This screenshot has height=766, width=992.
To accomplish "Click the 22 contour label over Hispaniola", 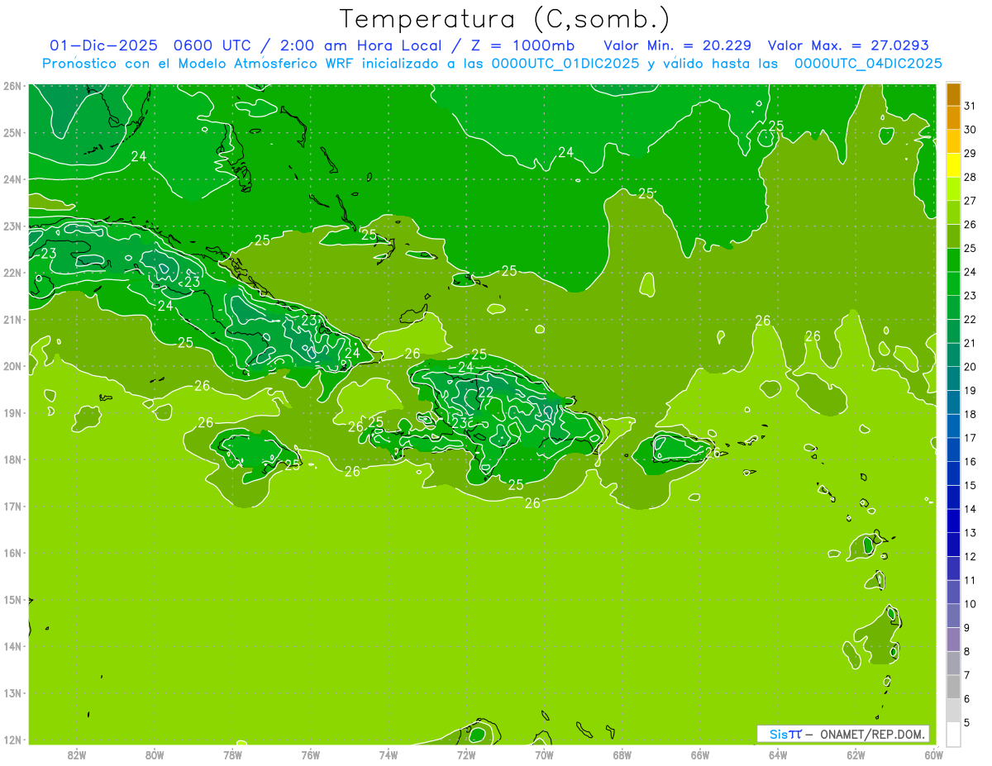I will pos(485,392).
